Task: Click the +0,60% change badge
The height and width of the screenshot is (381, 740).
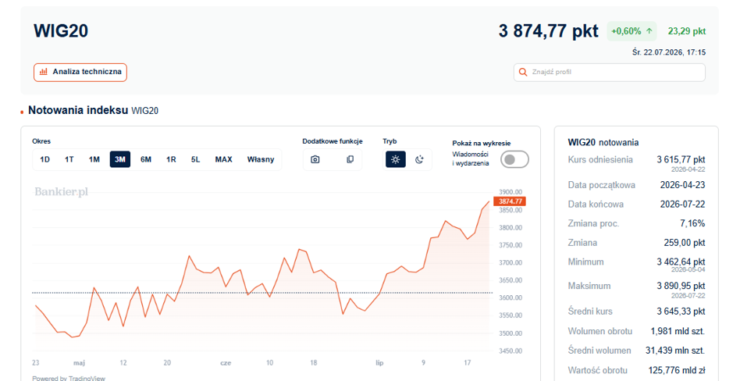Action: point(631,31)
